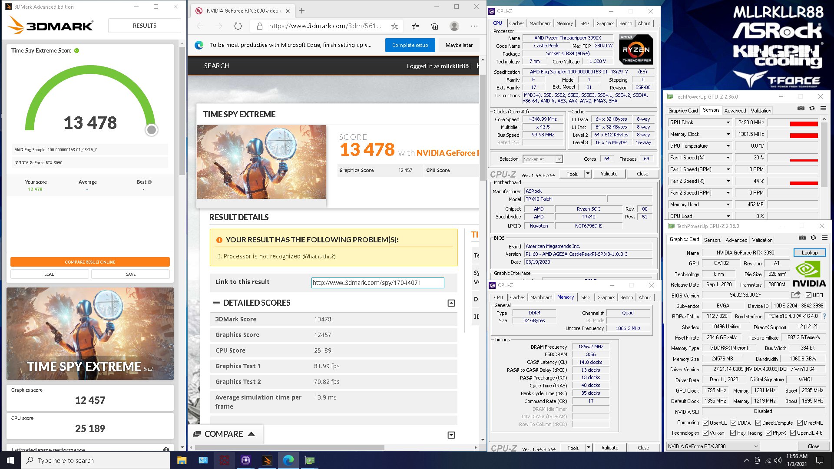The height and width of the screenshot is (469, 834).
Task: Click Compare Result Online button
Action: (90, 262)
